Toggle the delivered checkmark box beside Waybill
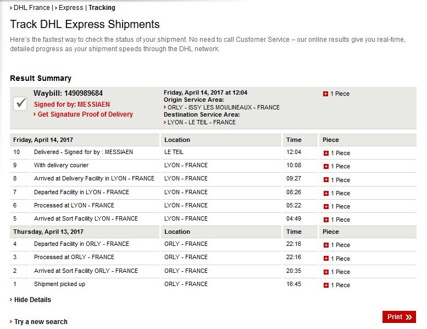427x329 pixels. coord(20,103)
